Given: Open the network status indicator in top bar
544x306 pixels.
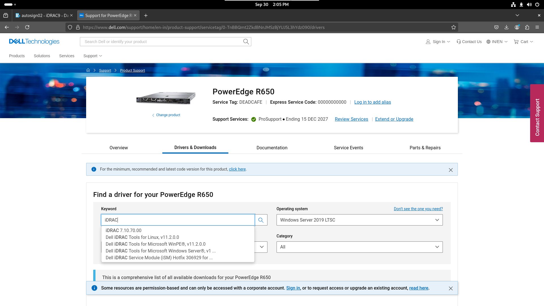Looking at the screenshot, I should [x=513, y=5].
